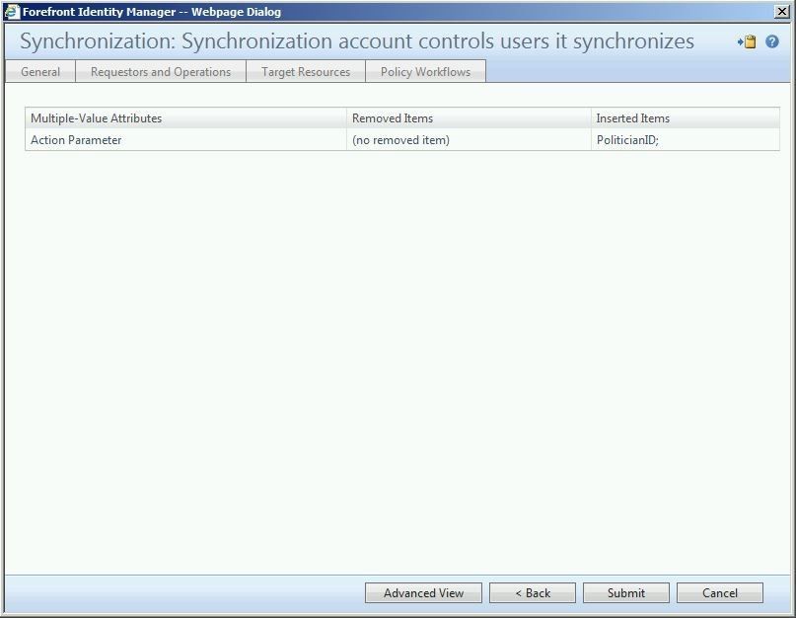
Task: Select the Action Parameter row cell
Action: pyautogui.click(x=185, y=140)
